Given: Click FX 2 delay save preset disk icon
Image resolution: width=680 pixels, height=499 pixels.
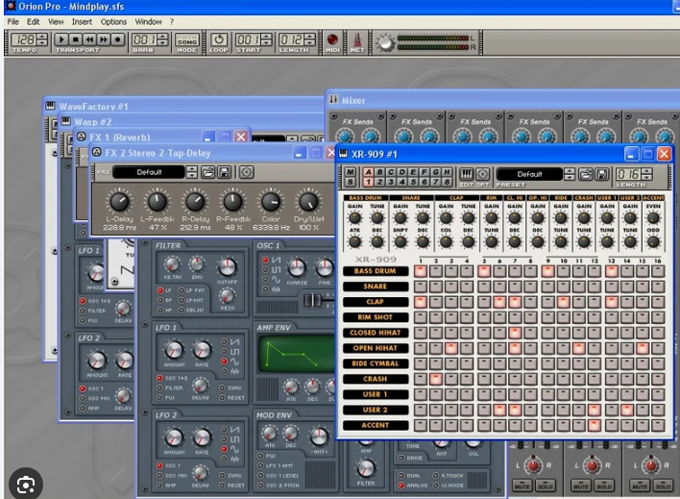Looking at the screenshot, I should 224,172.
